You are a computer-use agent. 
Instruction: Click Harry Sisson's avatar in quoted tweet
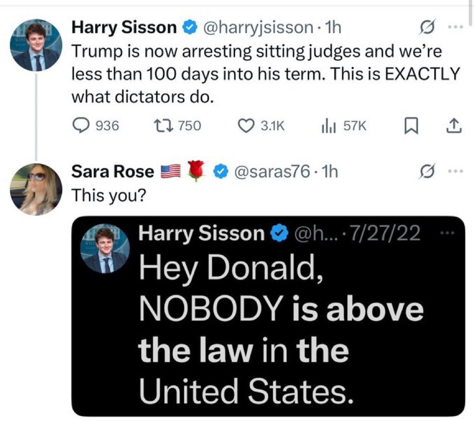[x=105, y=250]
